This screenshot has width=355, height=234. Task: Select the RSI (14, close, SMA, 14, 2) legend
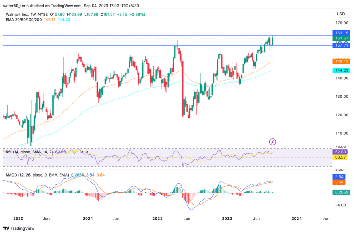(29, 152)
